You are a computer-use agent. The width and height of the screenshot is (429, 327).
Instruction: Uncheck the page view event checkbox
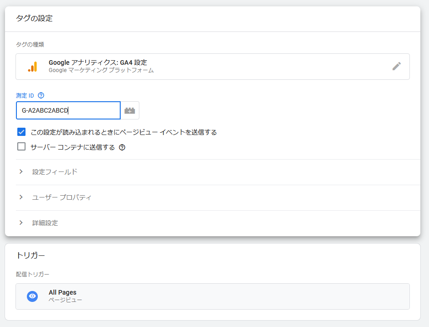tap(21, 132)
